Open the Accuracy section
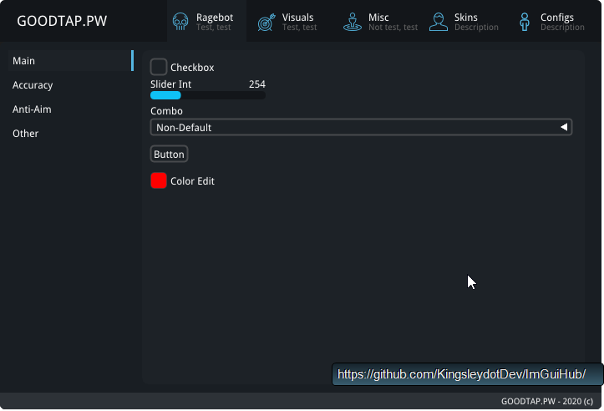Screen dimensions: 604x411 tap(33, 85)
